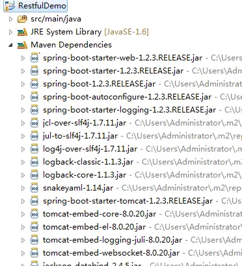Select spring-boot-starter-logging-1.2.3.RELEASE.jar entry
The width and height of the screenshot is (242, 266).
(129, 110)
